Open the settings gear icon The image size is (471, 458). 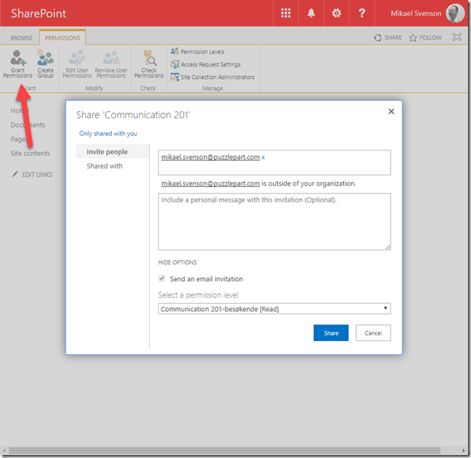click(336, 13)
